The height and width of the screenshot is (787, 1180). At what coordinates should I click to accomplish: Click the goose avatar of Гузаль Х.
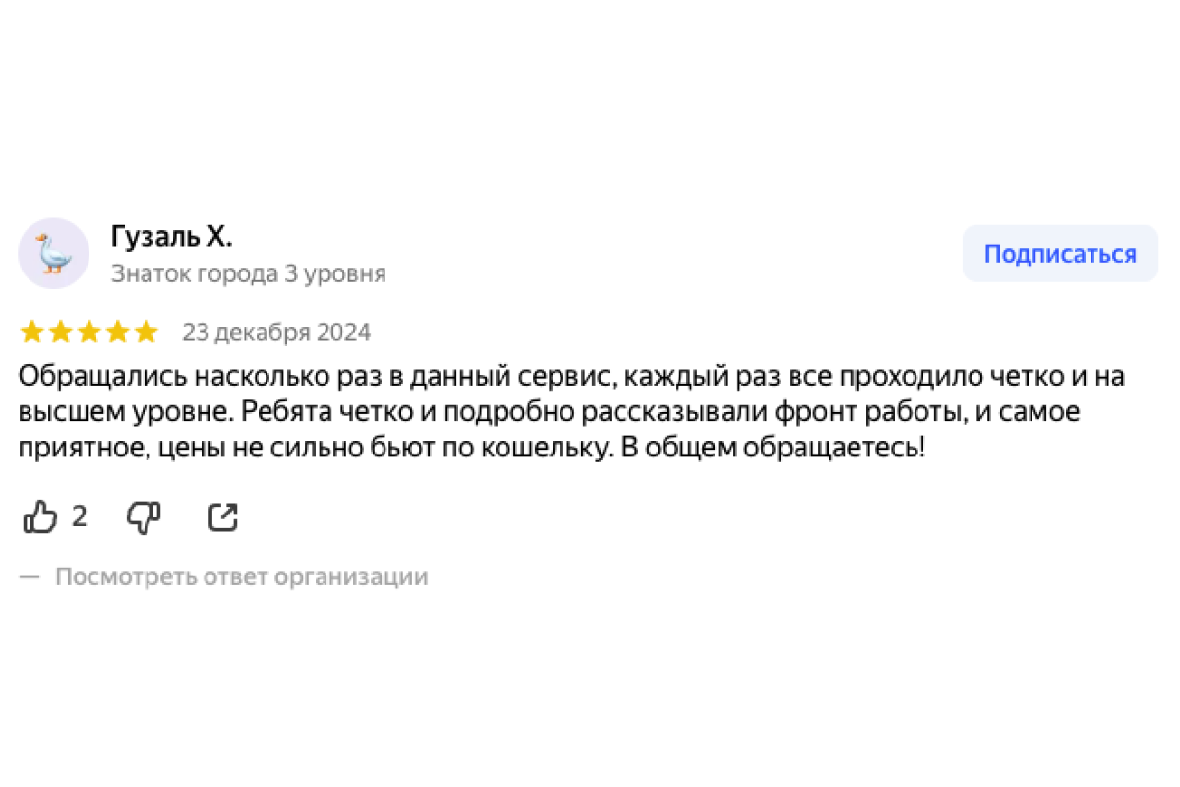click(54, 254)
